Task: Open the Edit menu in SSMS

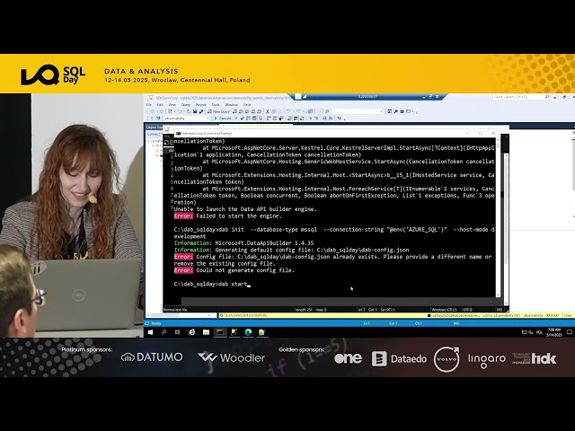Action: click(160, 105)
